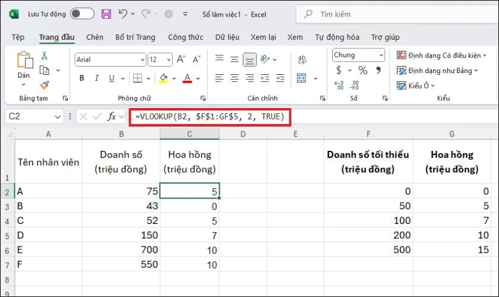Click the Align Right icon
The width and height of the screenshot is (499, 297).
point(249,78)
